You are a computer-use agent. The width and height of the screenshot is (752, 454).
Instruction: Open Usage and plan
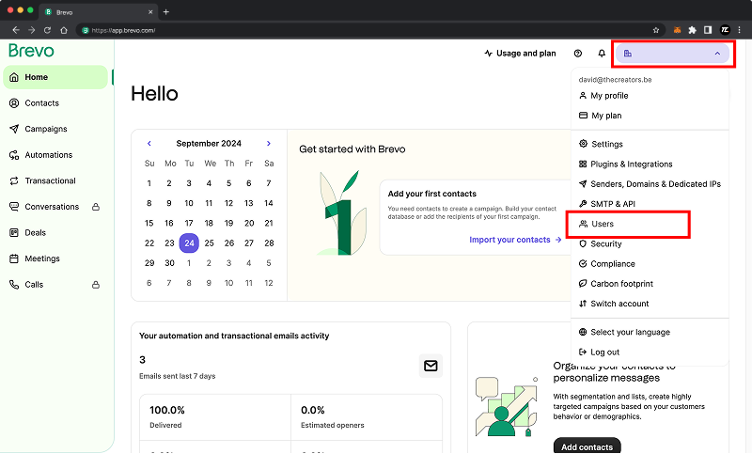click(521, 54)
